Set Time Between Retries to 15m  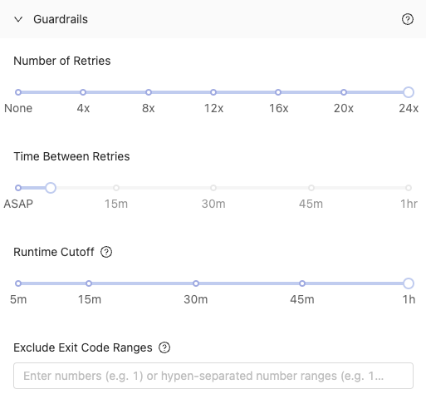(x=116, y=188)
